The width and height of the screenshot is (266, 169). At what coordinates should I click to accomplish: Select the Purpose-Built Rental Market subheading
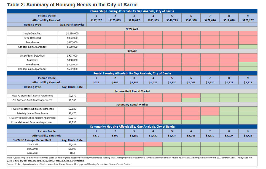point(132,91)
